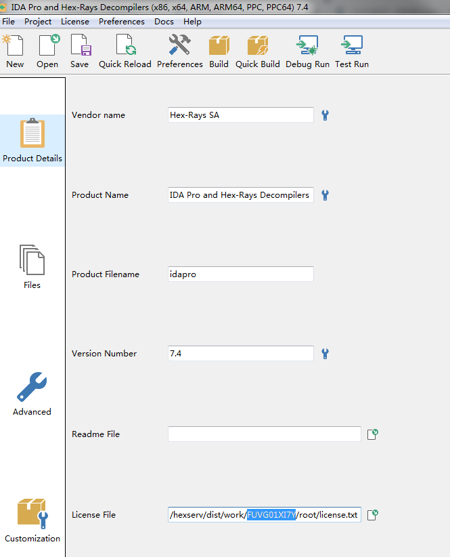Run Quick Reload
450x557 pixels.
coord(125,51)
